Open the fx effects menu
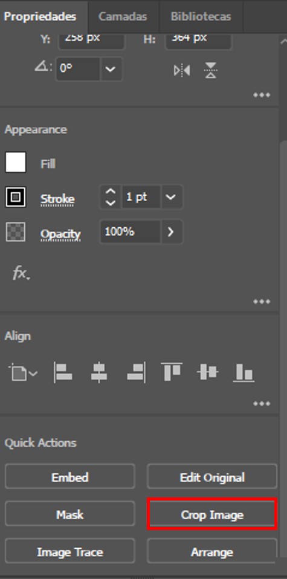 point(21,274)
